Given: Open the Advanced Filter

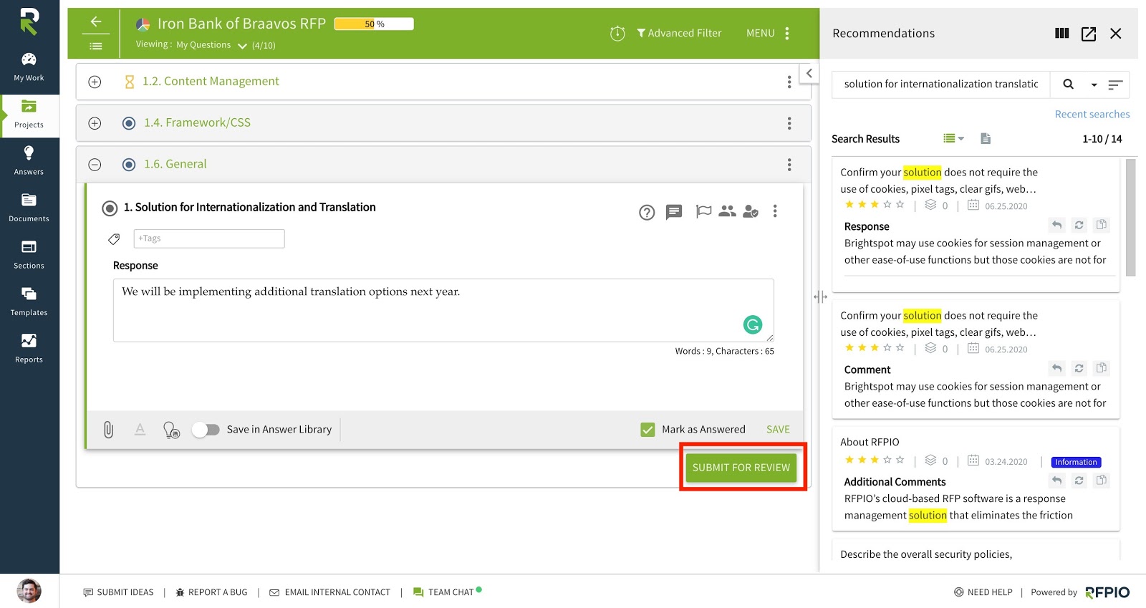Looking at the screenshot, I should 679,33.
